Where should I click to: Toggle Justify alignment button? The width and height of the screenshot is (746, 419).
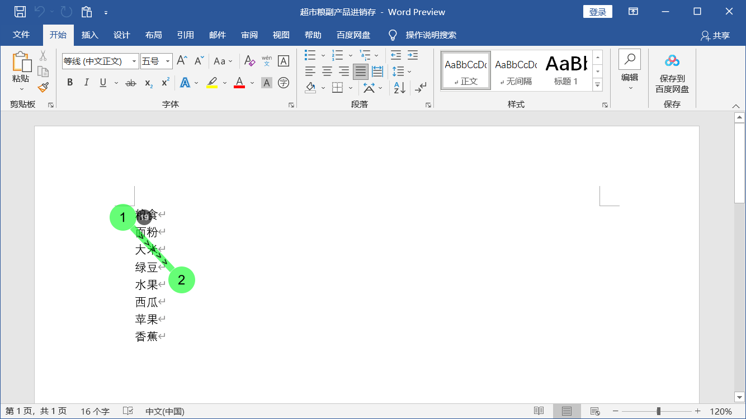pyautogui.click(x=361, y=72)
